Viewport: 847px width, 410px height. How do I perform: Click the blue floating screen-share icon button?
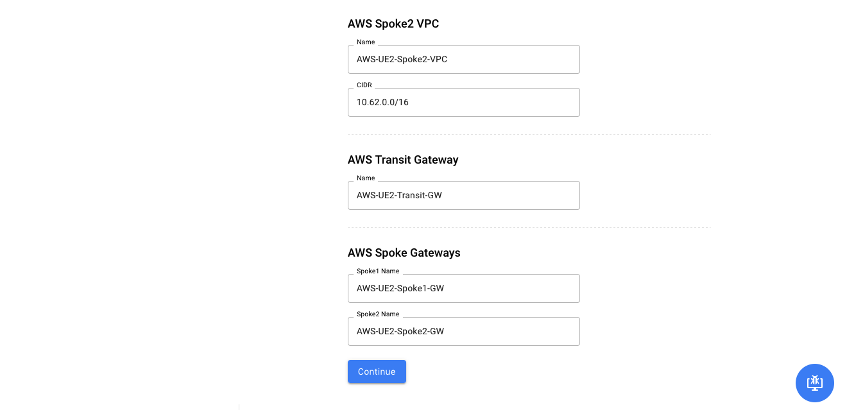tap(815, 383)
